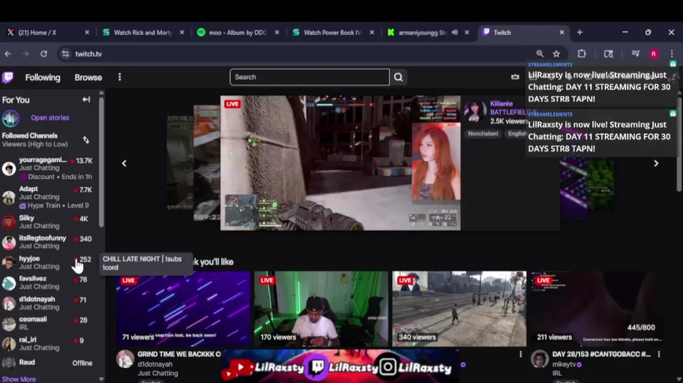The image size is (683, 383).
Task: Open the three-dot more menu beside Browse
Action: 120,77
